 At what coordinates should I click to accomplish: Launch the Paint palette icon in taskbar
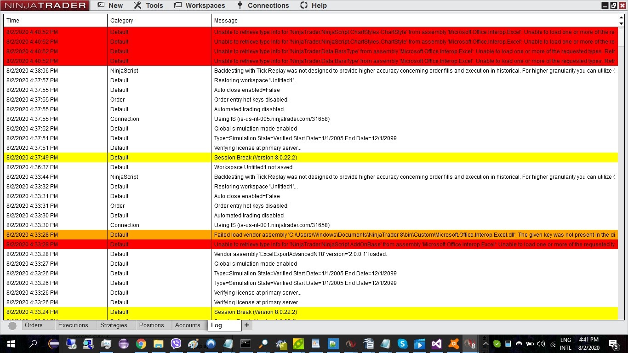coord(194,343)
